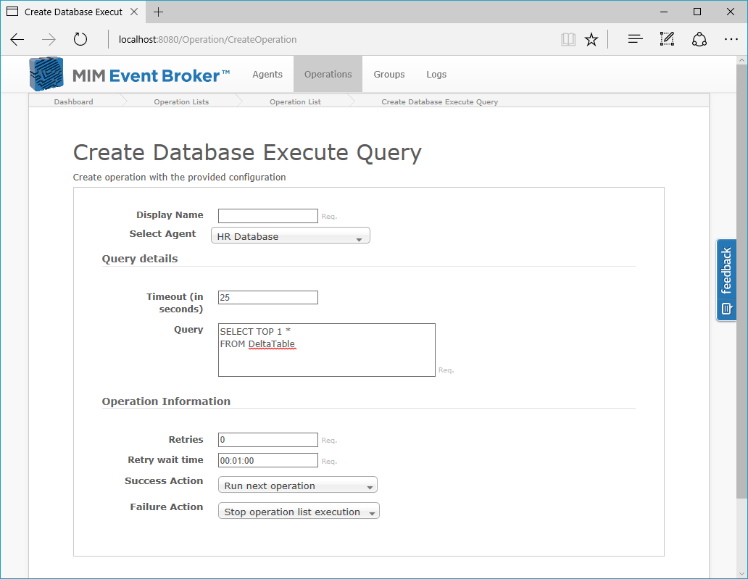The width and height of the screenshot is (748, 579).
Task: Click the Query details section heading
Action: 140,259
